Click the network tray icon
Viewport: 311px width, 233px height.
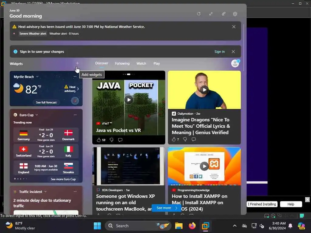254,226
